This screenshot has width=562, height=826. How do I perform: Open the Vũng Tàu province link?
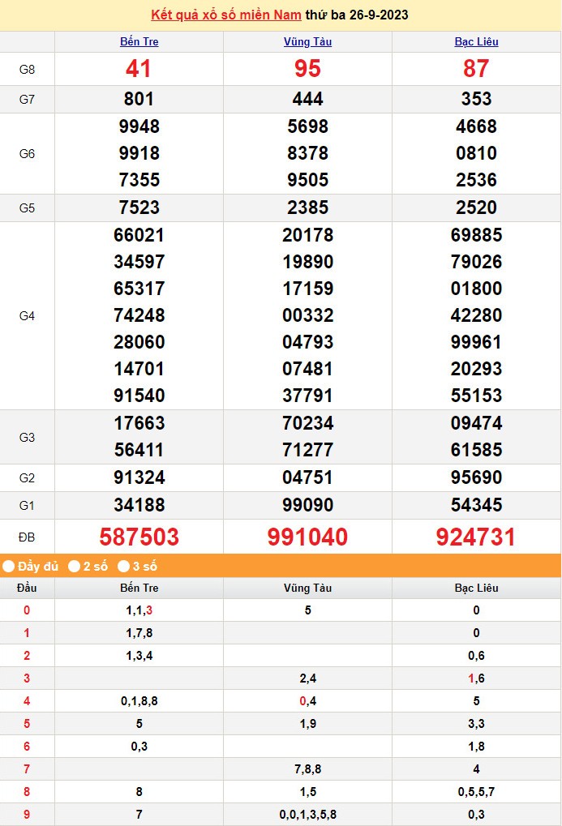[307, 42]
